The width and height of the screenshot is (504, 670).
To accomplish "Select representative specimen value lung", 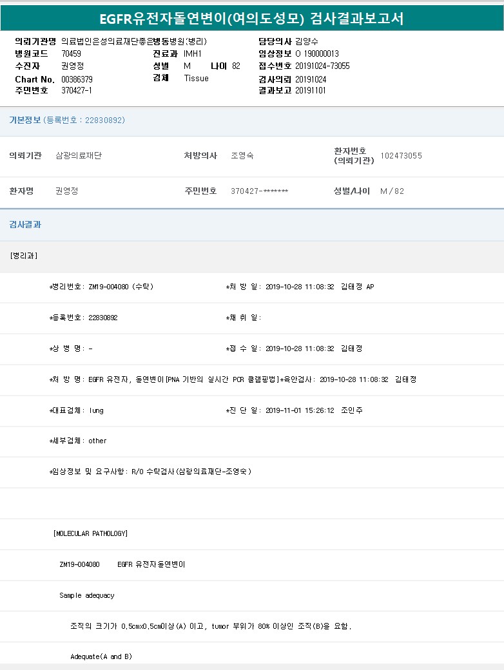I will [96, 410].
